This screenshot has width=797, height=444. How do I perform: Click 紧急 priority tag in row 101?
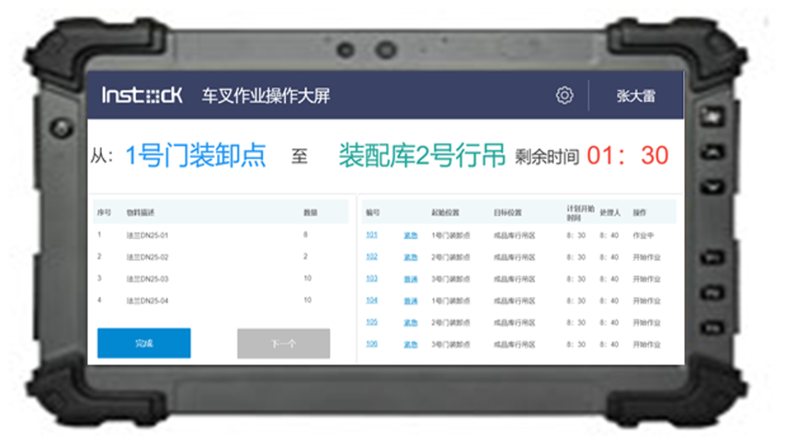pos(410,236)
